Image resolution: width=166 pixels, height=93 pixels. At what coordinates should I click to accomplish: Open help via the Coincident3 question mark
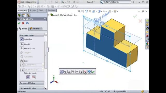(45, 19)
